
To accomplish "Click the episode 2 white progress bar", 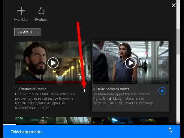I will 131,82.
